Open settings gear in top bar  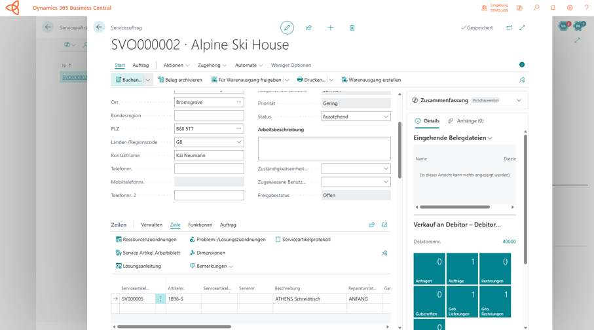(570, 8)
